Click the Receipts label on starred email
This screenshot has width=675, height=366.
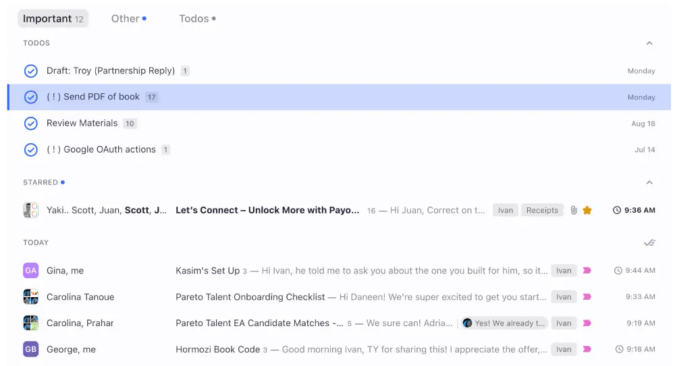click(x=542, y=210)
